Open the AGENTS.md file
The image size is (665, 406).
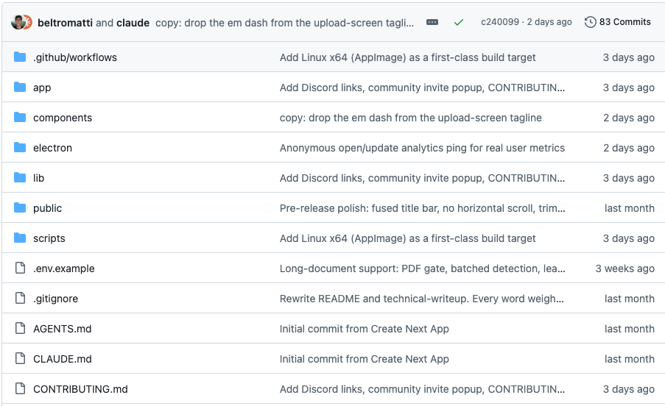tap(63, 329)
